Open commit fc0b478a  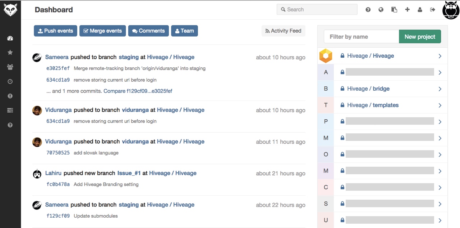(58, 184)
